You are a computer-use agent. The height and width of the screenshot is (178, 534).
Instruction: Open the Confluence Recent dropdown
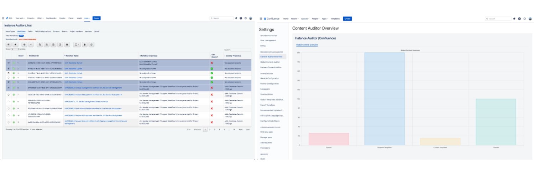coord(295,19)
